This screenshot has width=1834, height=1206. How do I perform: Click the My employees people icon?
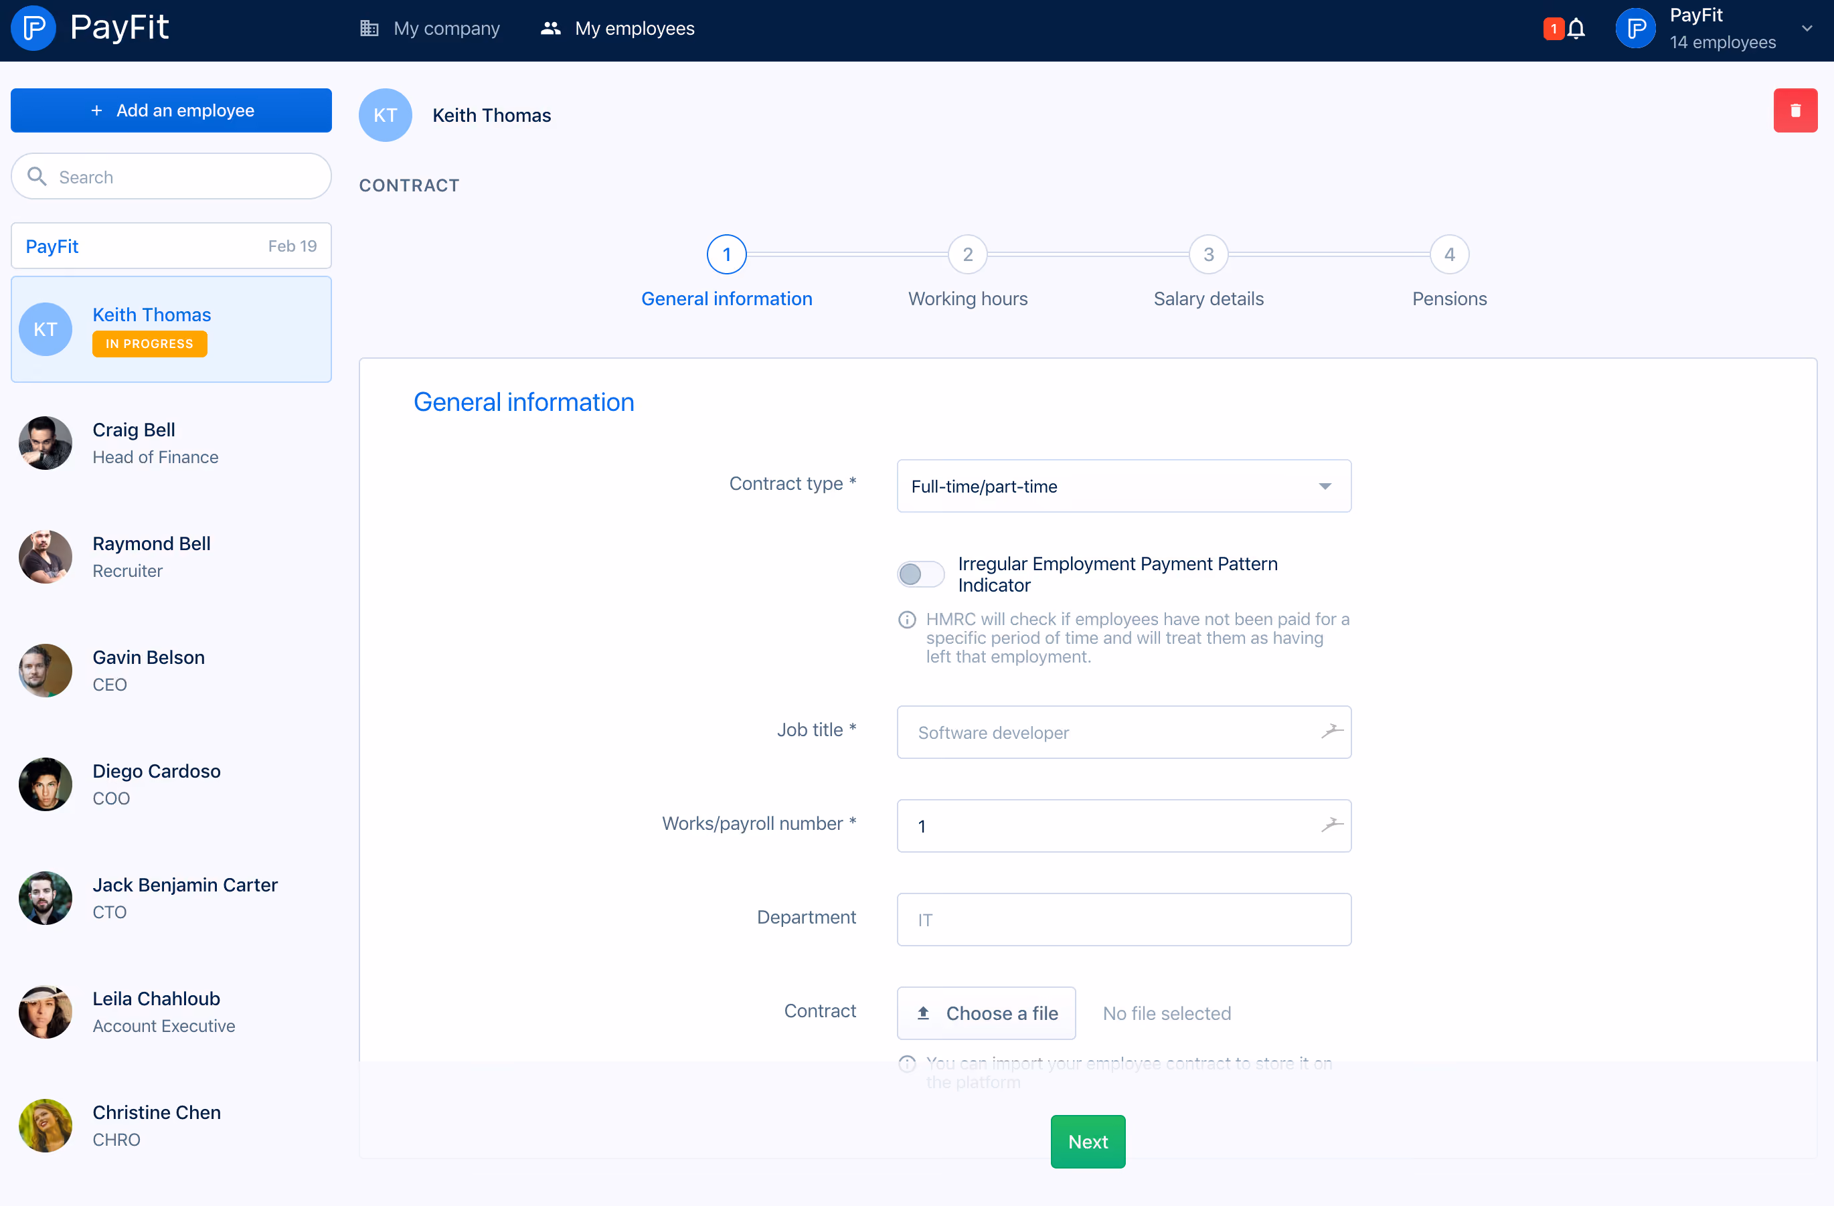(550, 29)
